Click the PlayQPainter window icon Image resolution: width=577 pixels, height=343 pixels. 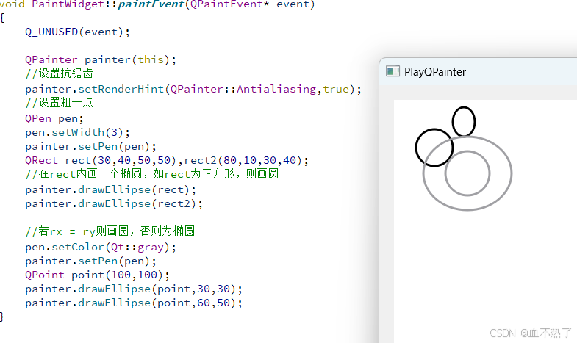(x=393, y=71)
